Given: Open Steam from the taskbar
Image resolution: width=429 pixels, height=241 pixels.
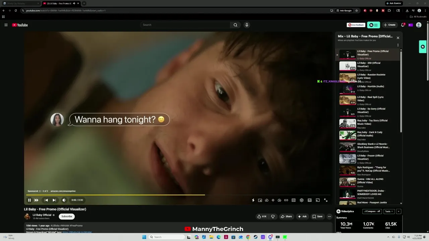Looking at the screenshot, I should tap(255, 237).
